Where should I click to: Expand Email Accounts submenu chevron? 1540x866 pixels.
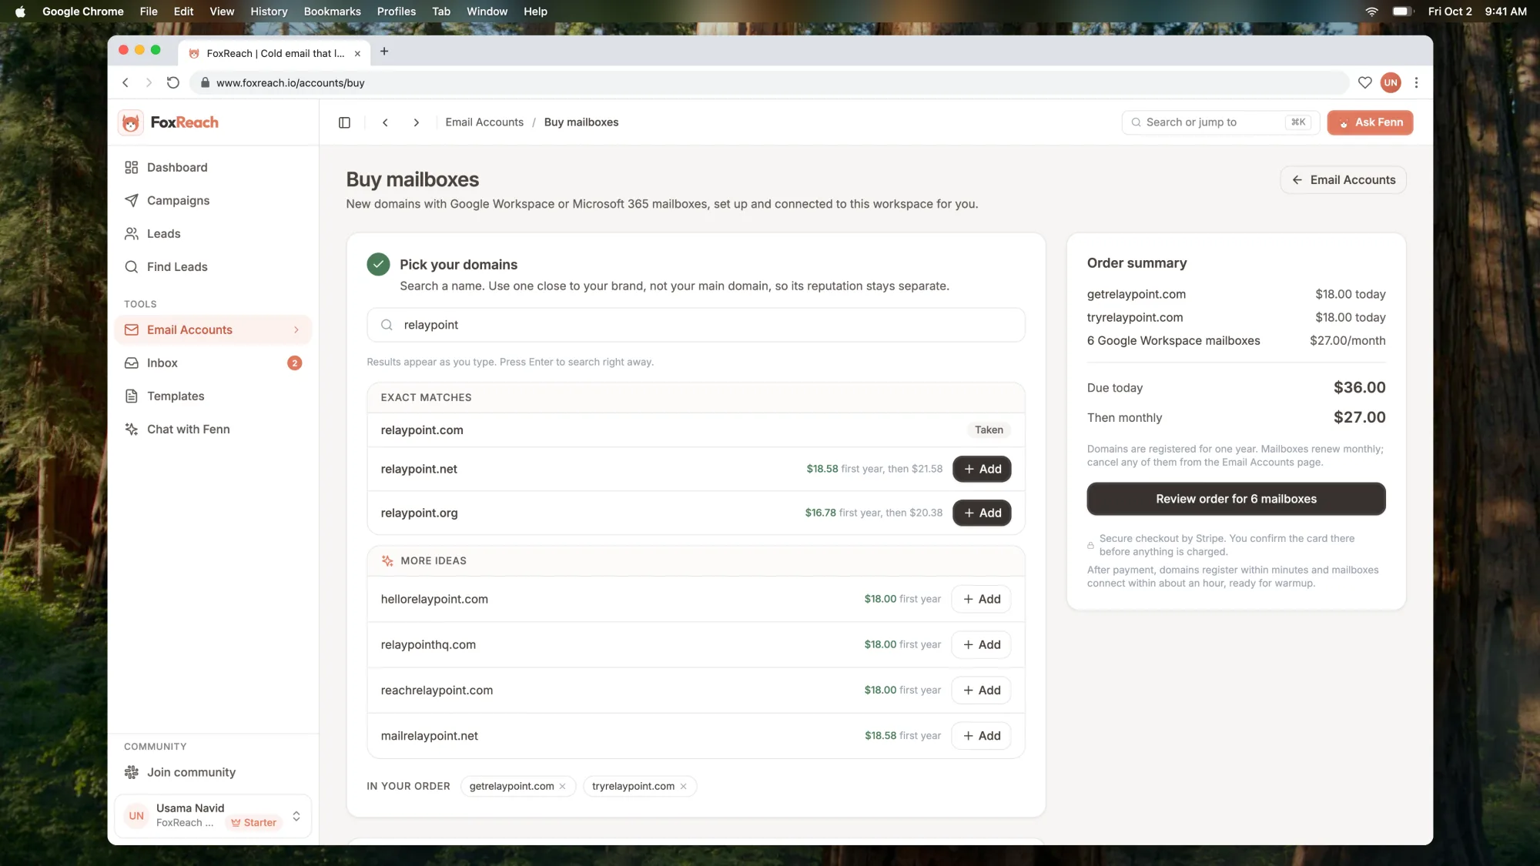(x=296, y=329)
